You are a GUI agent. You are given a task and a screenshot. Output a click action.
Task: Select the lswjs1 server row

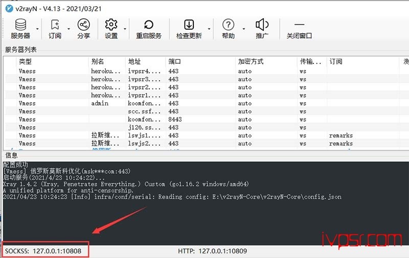206,135
